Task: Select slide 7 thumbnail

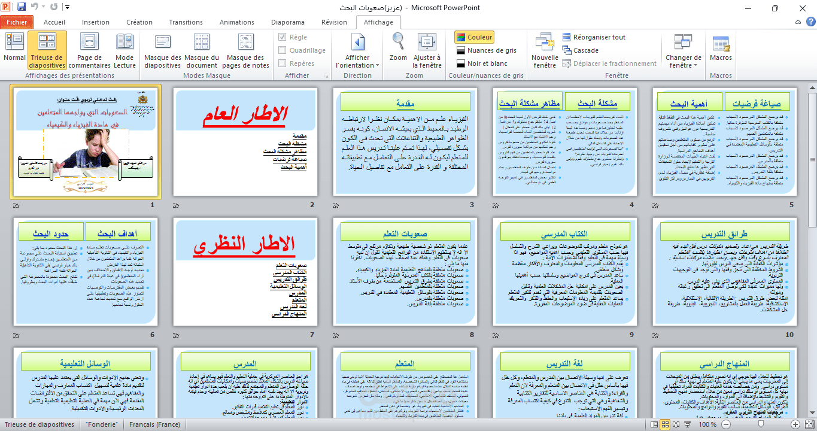Action: (x=244, y=272)
